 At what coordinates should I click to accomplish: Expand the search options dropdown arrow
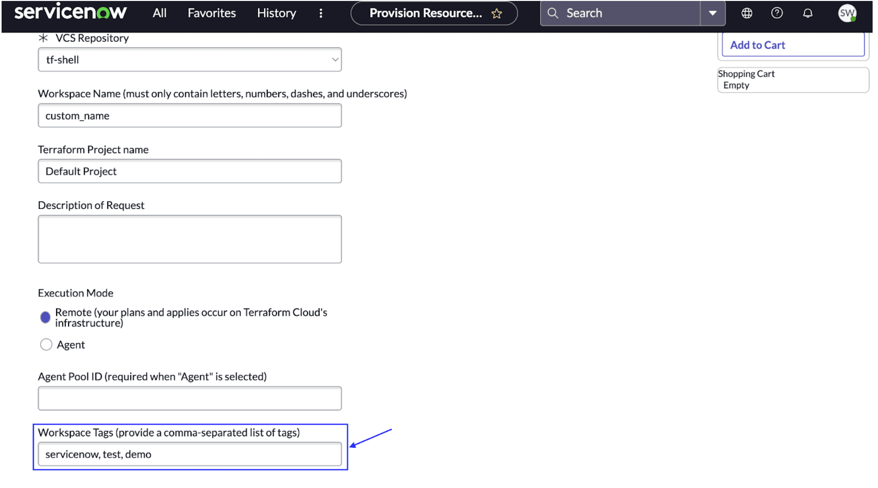coord(712,13)
